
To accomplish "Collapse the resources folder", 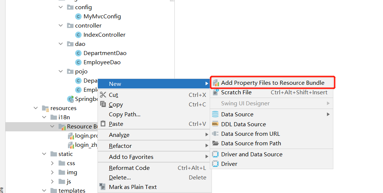I will (36, 108).
